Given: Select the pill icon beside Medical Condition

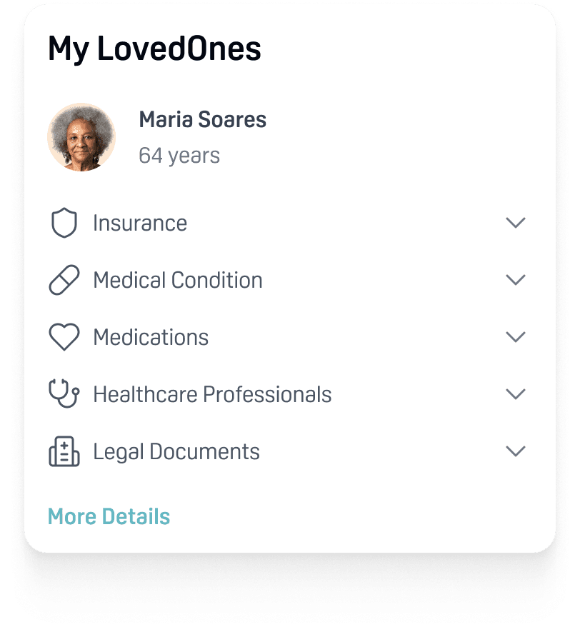Looking at the screenshot, I should (64, 279).
